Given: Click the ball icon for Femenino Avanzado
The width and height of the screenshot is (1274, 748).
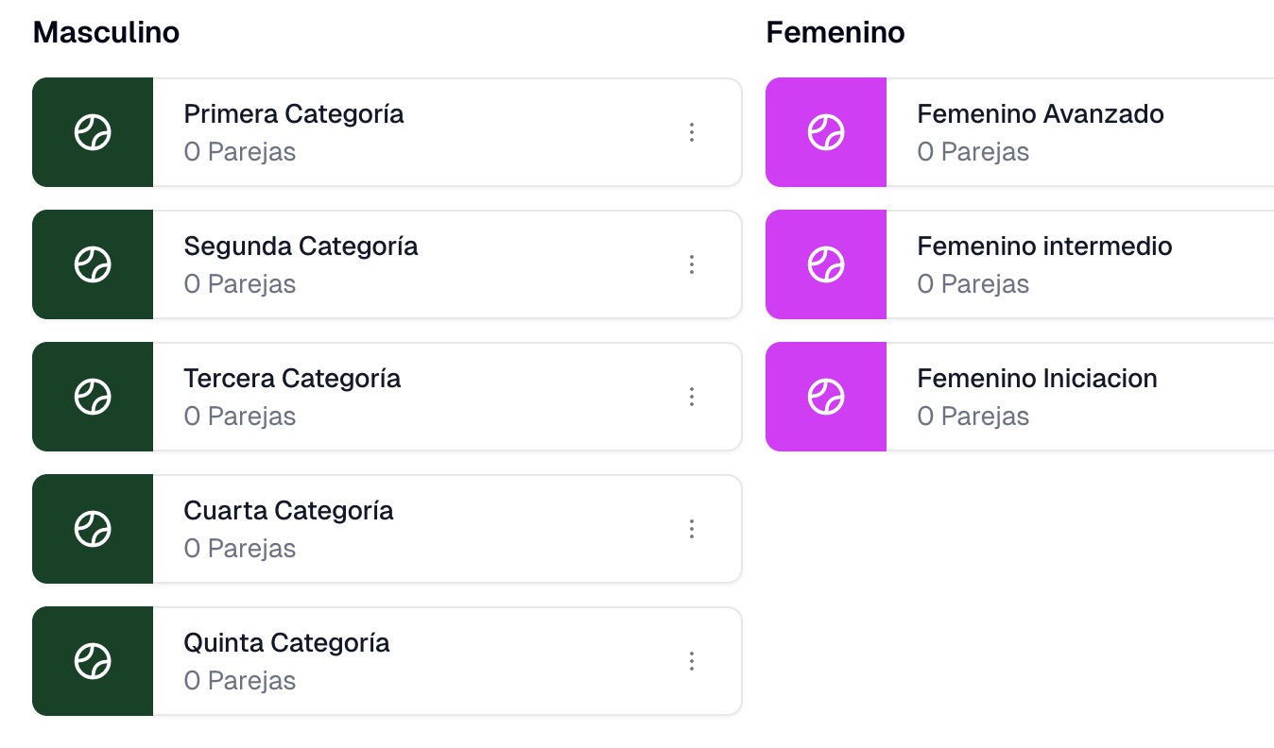Looking at the screenshot, I should click(x=826, y=132).
